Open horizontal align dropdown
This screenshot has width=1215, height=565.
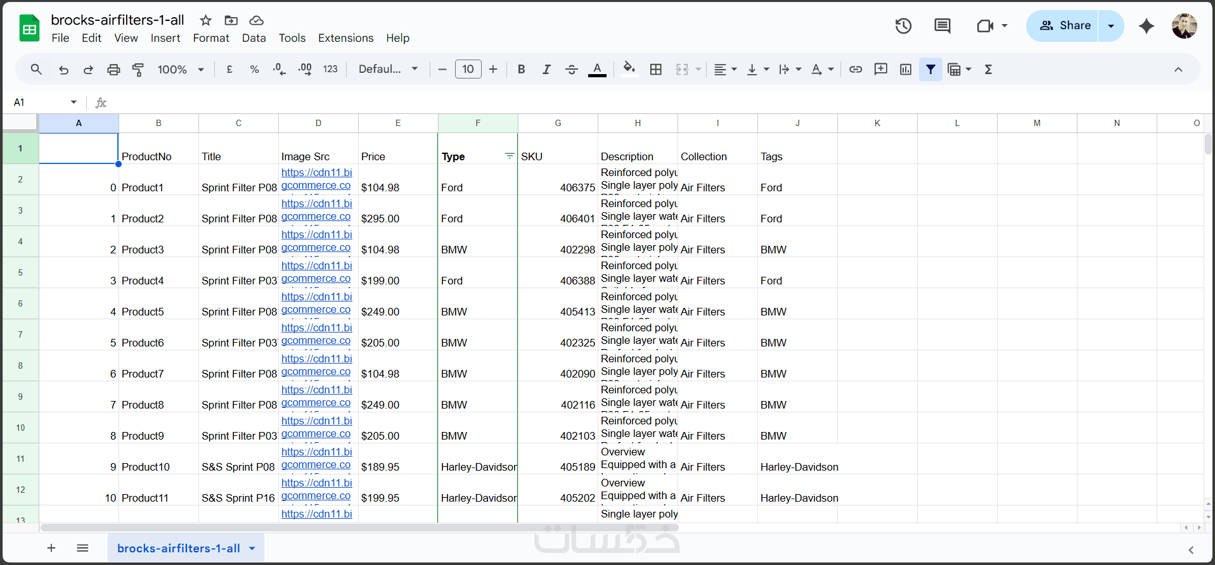click(726, 69)
